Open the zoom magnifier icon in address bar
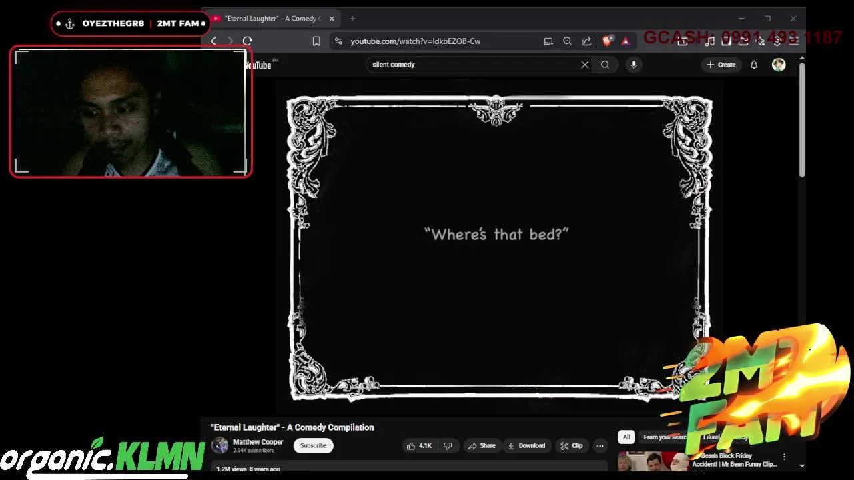Viewport: 854px width, 480px height. [x=568, y=41]
